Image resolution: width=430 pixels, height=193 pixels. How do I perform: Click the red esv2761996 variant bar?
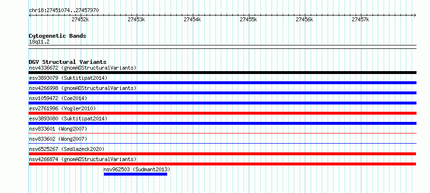[222, 113]
